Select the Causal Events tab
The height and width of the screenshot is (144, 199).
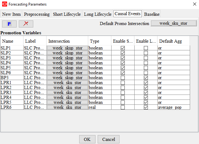128,14
